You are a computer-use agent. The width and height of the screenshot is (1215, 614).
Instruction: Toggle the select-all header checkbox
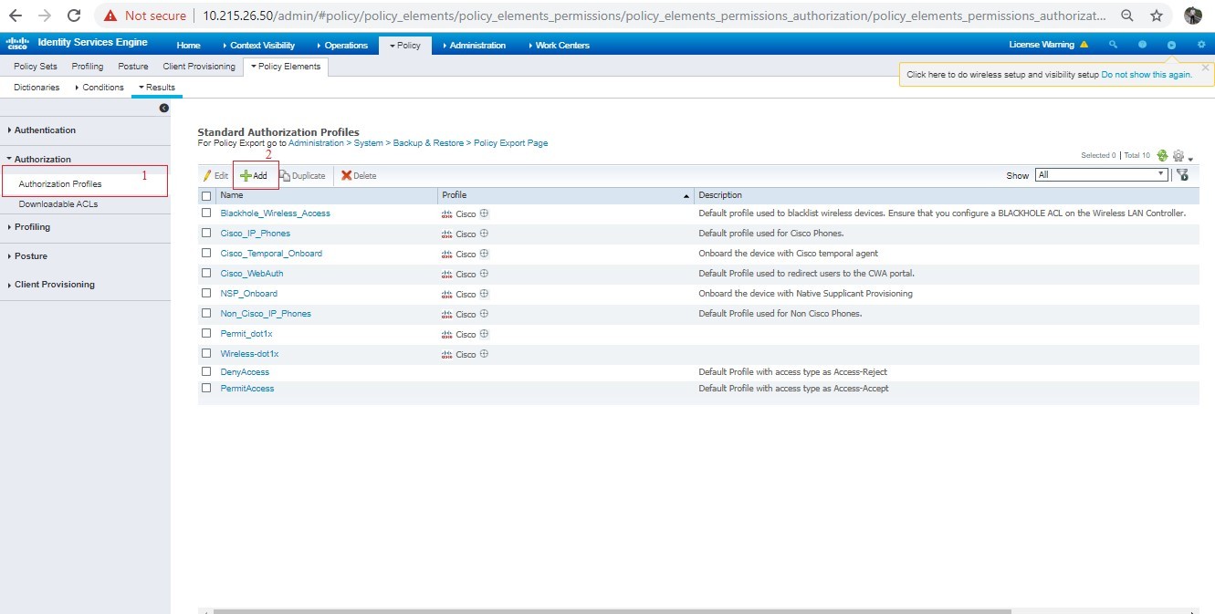tap(206, 195)
